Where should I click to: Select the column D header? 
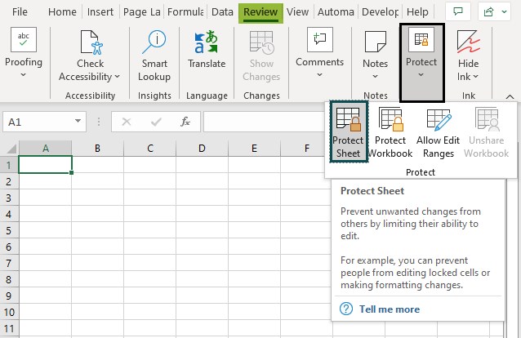[202, 149]
